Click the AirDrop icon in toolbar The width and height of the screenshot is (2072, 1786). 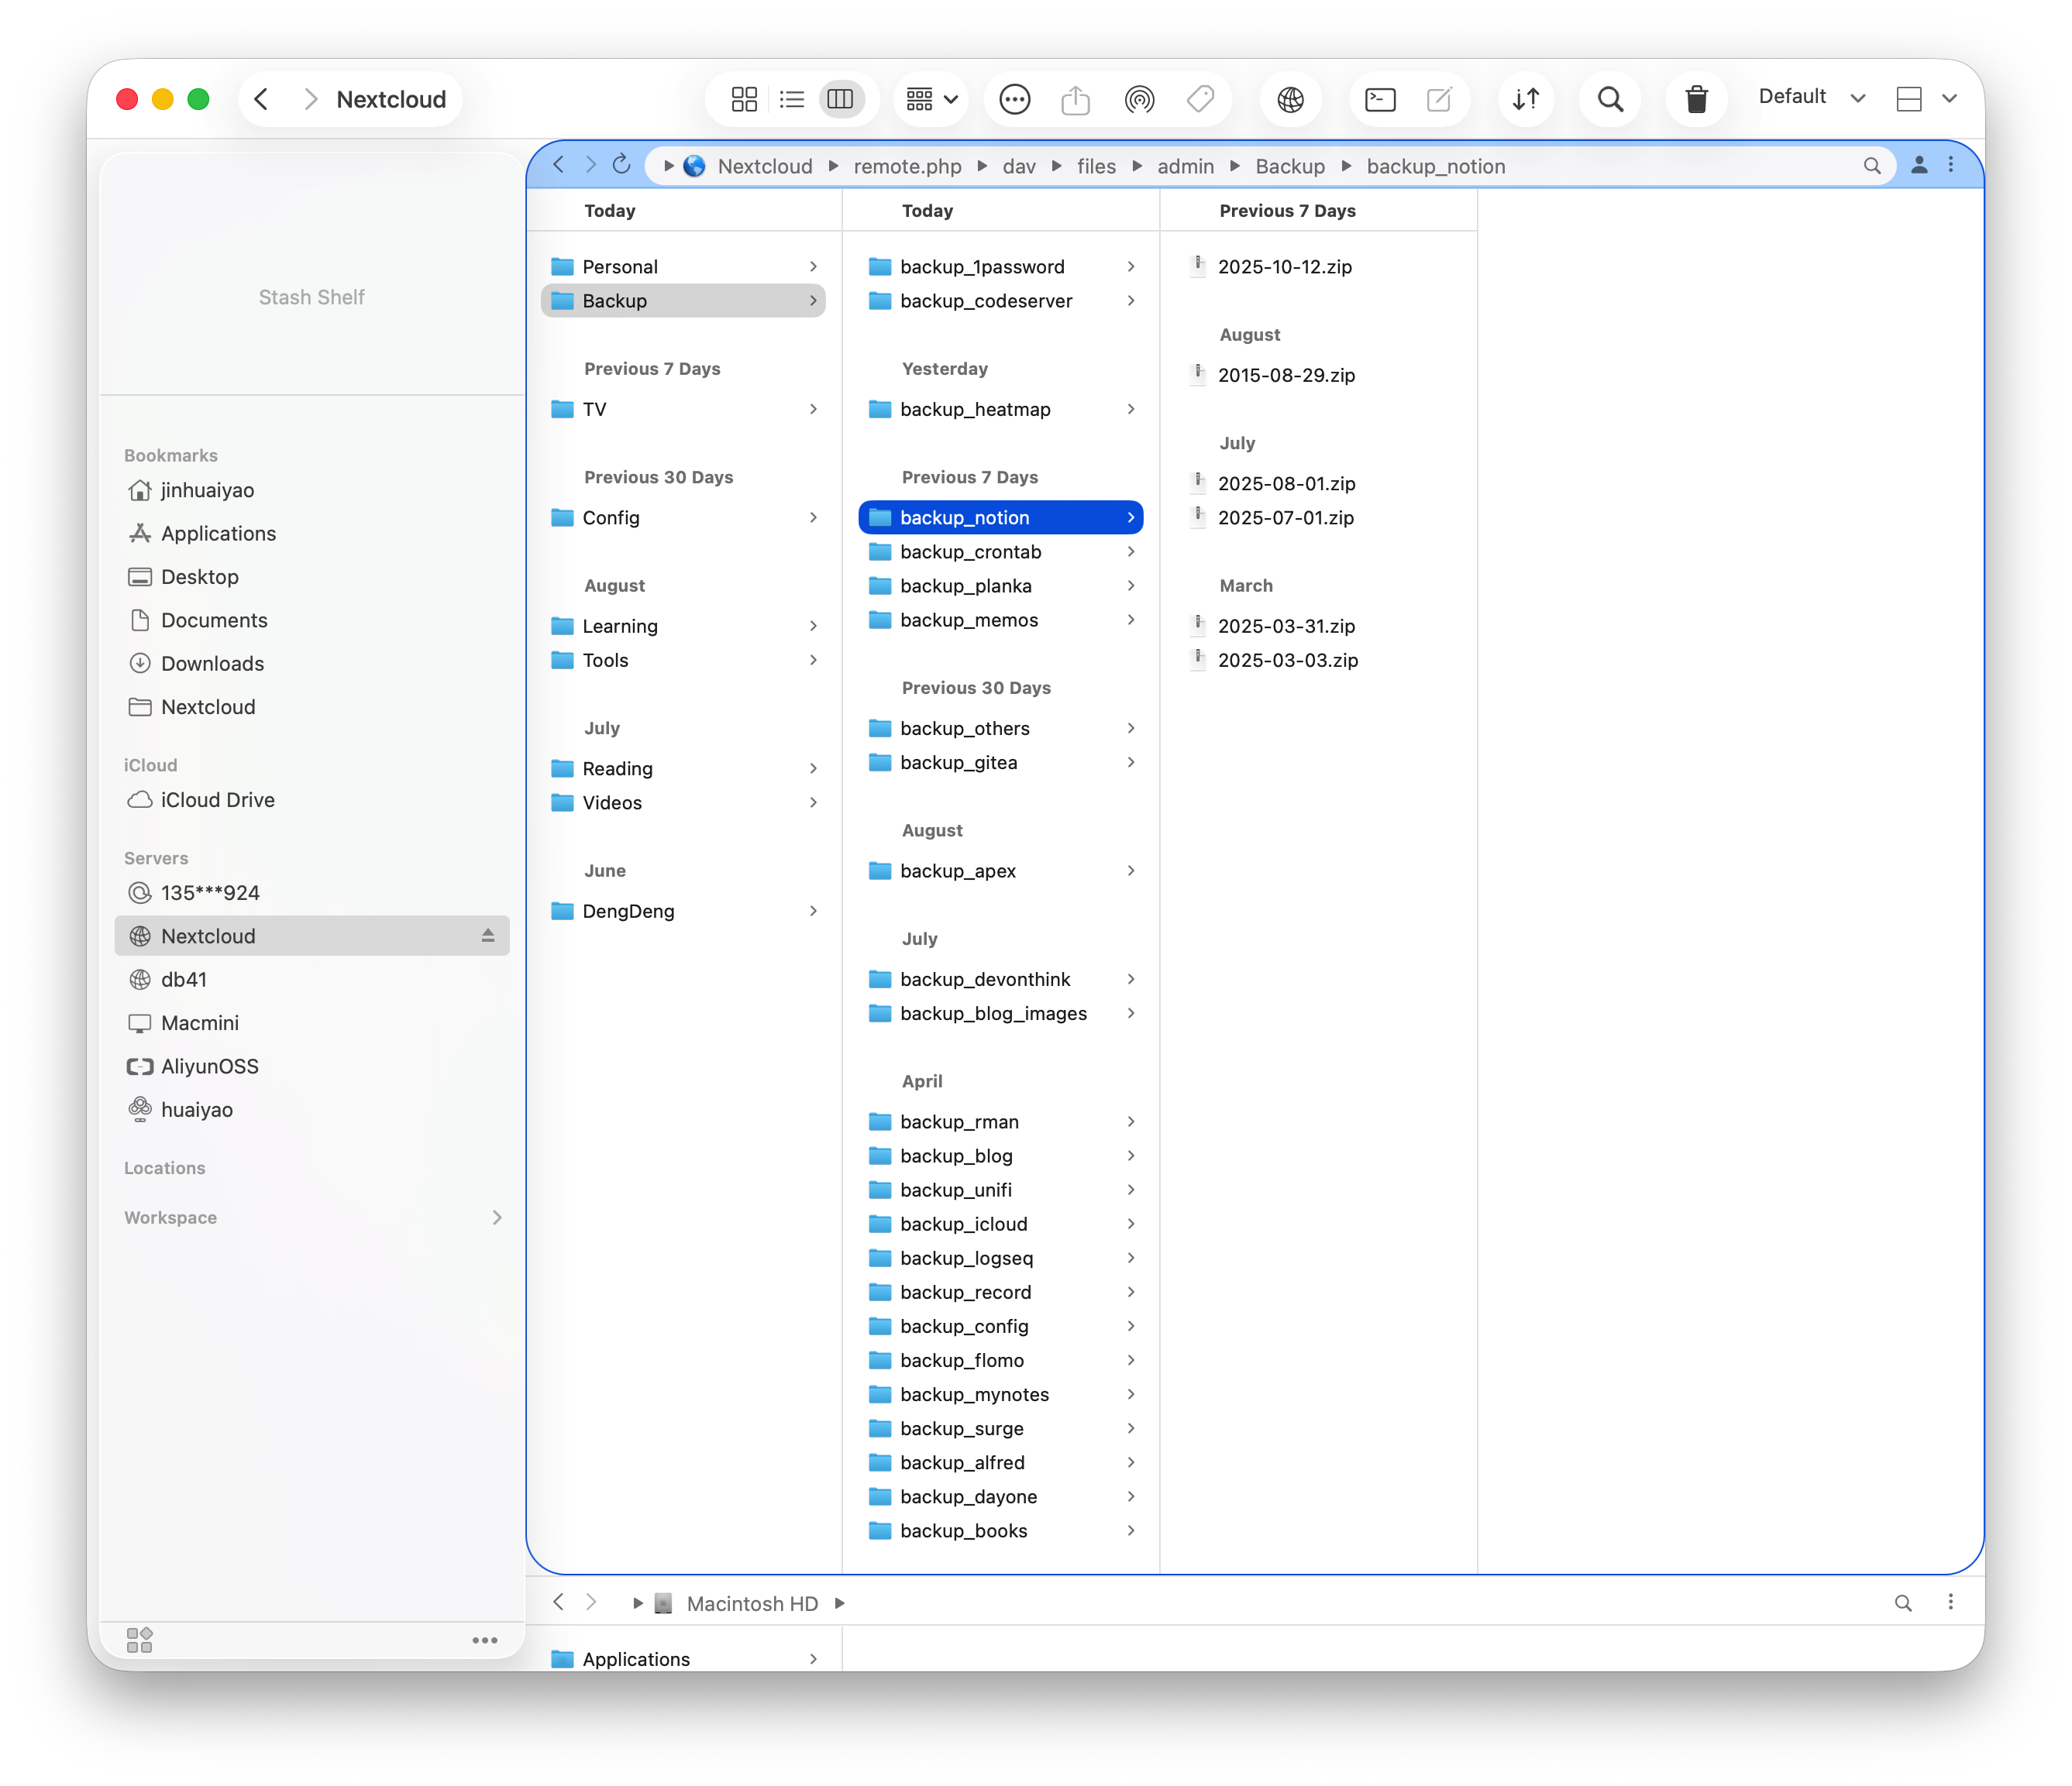(1139, 99)
